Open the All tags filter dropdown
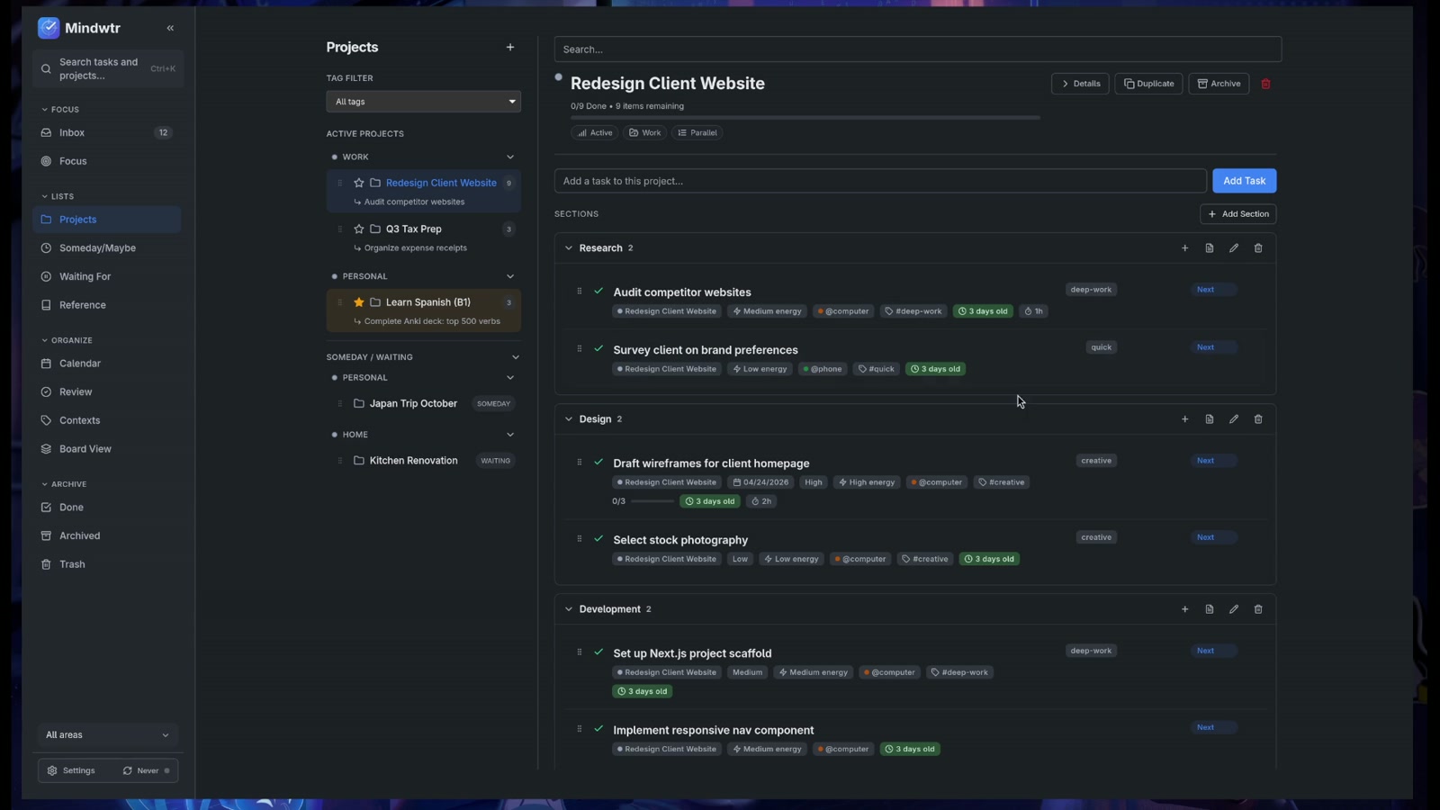Image resolution: width=1440 pixels, height=810 pixels. [423, 102]
